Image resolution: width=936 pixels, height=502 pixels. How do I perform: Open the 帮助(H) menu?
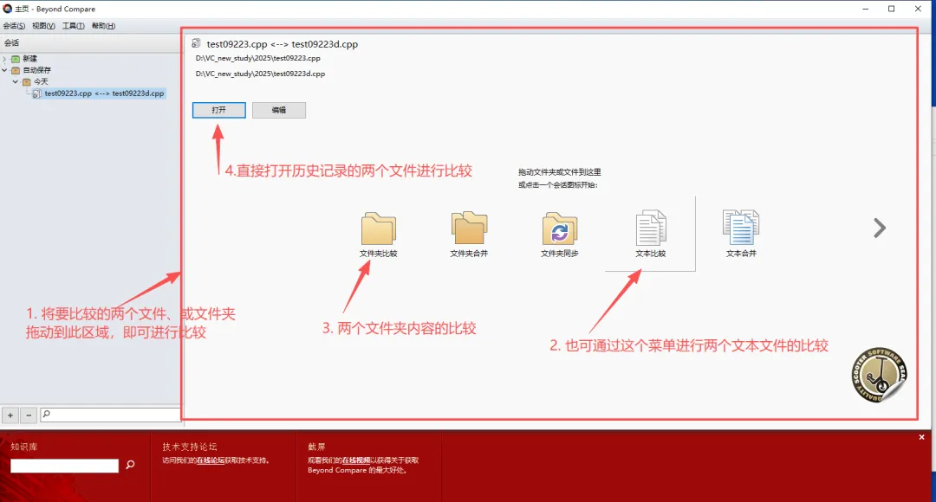(x=103, y=26)
